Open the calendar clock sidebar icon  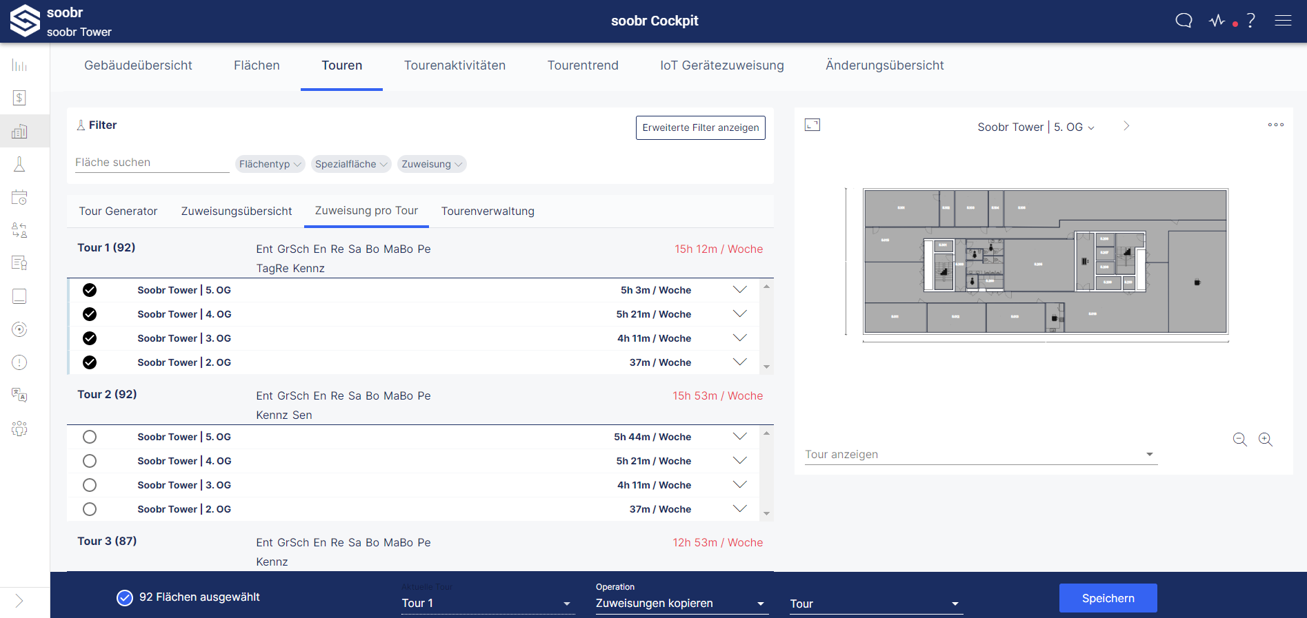19,197
